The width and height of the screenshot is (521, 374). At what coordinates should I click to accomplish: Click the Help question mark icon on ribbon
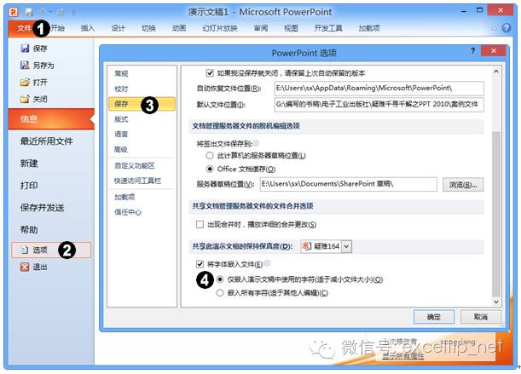point(507,28)
